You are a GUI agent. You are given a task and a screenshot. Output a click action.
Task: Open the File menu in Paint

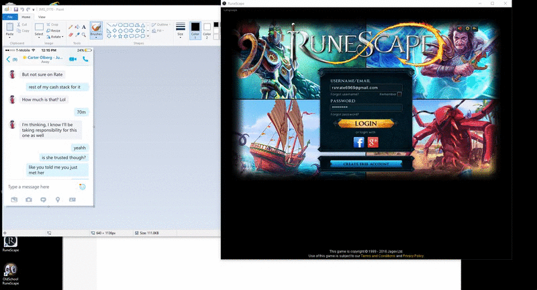10,17
